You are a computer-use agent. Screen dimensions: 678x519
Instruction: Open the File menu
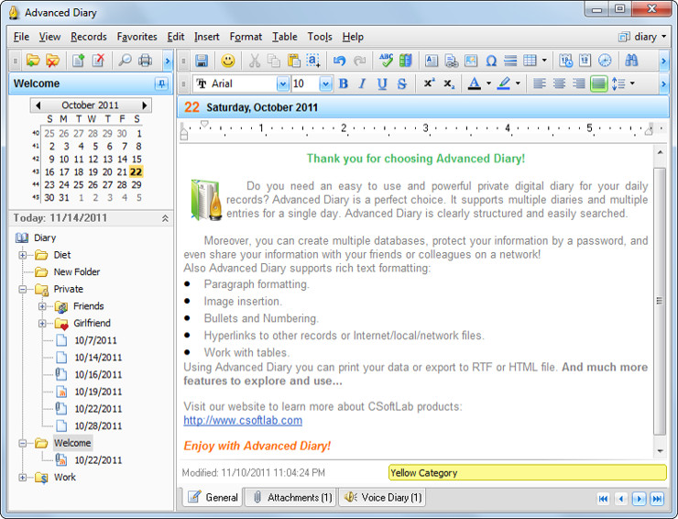pos(21,37)
